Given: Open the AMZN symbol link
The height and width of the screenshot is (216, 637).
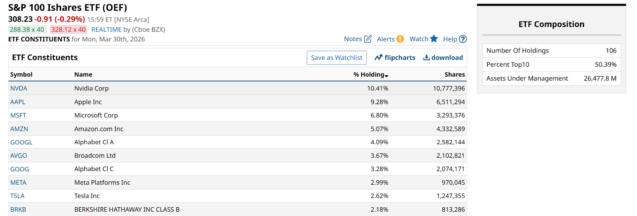Looking at the screenshot, I should coord(19,129).
